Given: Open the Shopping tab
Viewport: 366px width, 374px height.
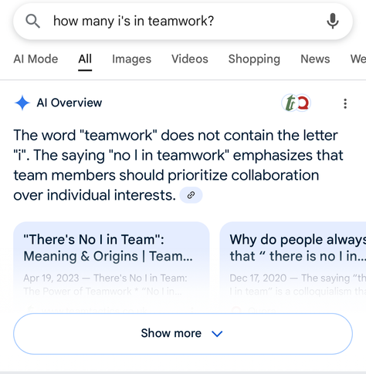Looking at the screenshot, I should click(x=254, y=59).
